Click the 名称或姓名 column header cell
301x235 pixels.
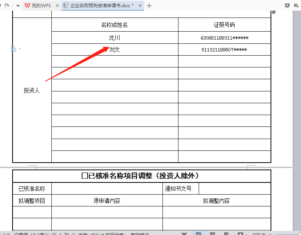tap(115, 25)
